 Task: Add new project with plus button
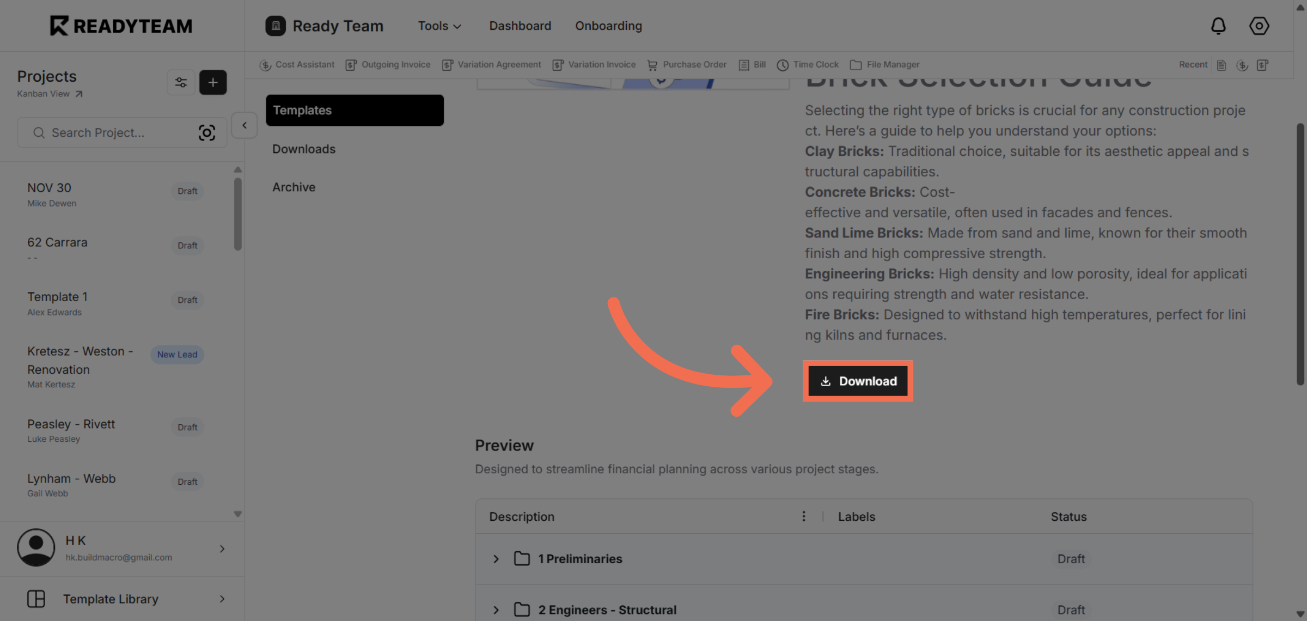point(213,82)
